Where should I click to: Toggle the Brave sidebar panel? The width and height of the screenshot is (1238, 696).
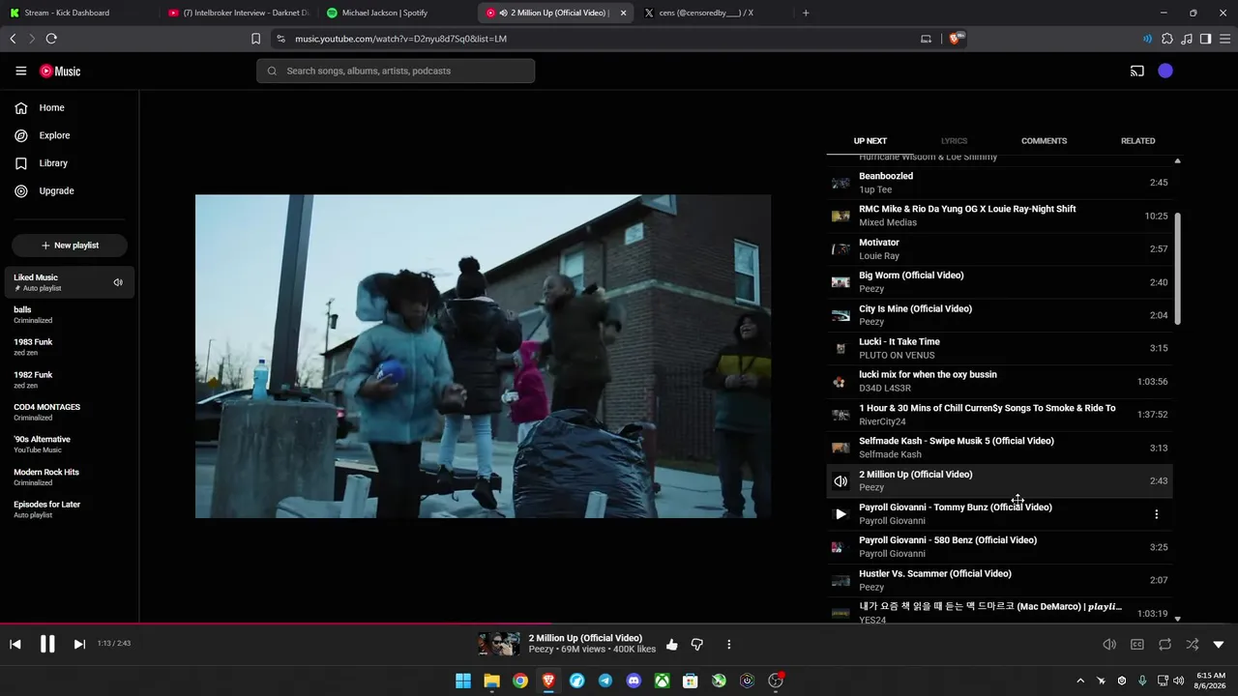pyautogui.click(x=1205, y=39)
